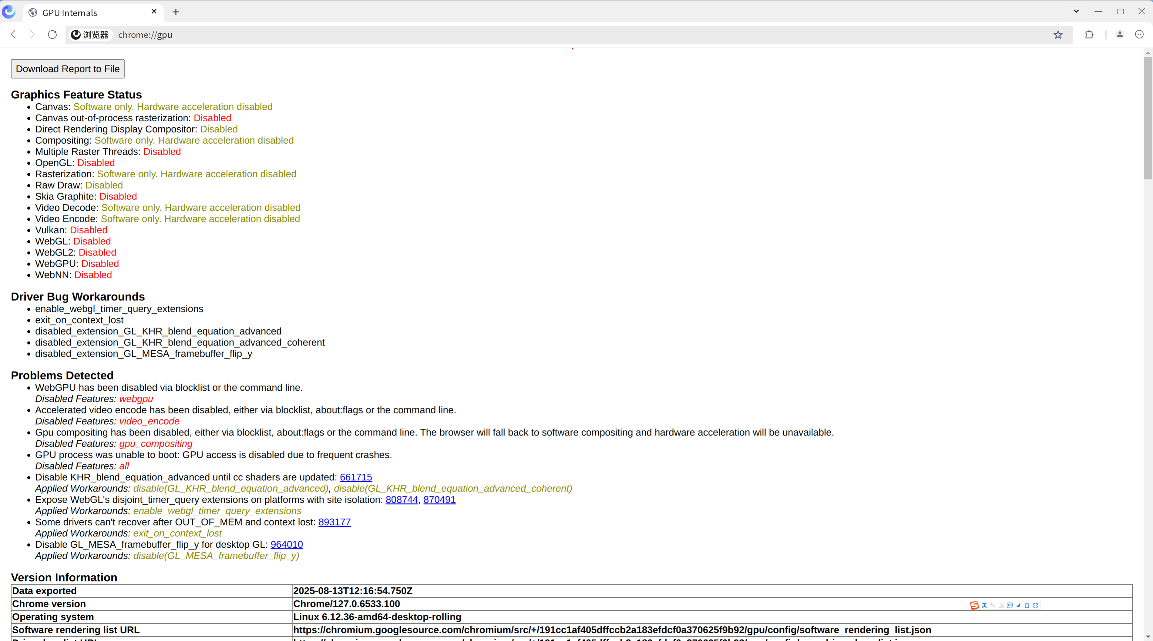Open the Omega special symbols icon
1153x641 pixels.
(1027, 605)
